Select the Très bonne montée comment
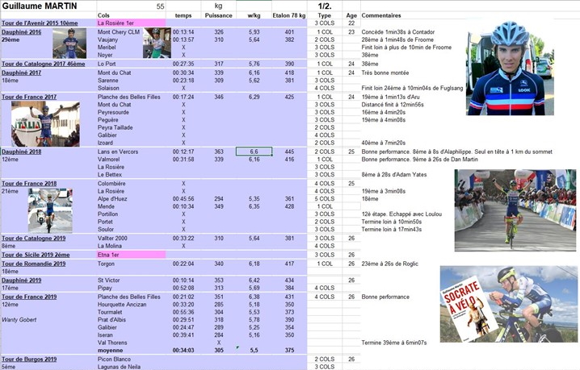The height and width of the screenshot is (370, 580). (385, 73)
